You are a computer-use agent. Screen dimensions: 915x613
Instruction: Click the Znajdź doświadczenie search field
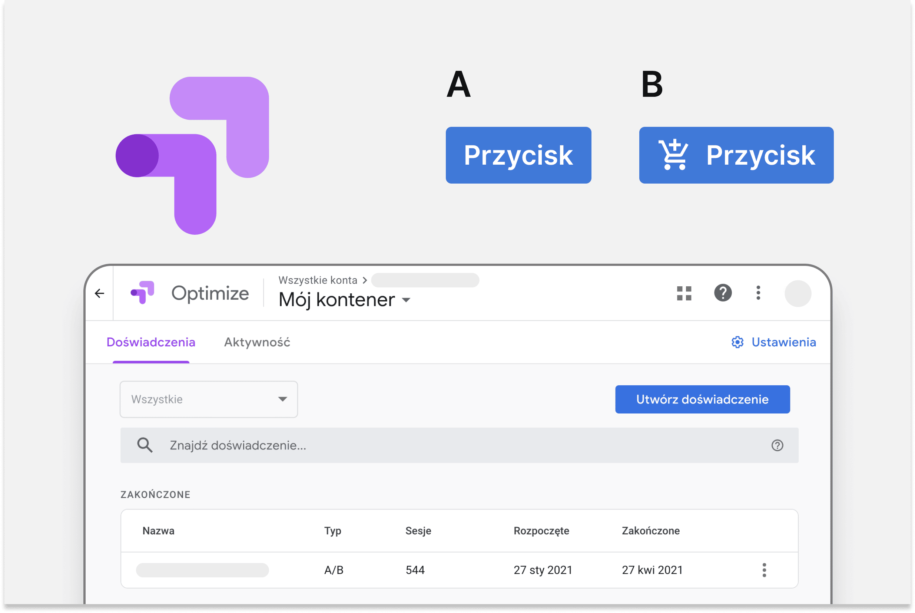(460, 445)
